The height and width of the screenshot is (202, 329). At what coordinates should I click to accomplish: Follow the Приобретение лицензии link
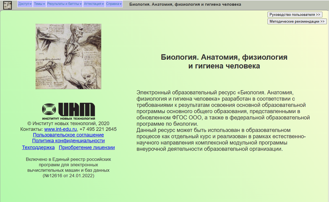[87, 148]
